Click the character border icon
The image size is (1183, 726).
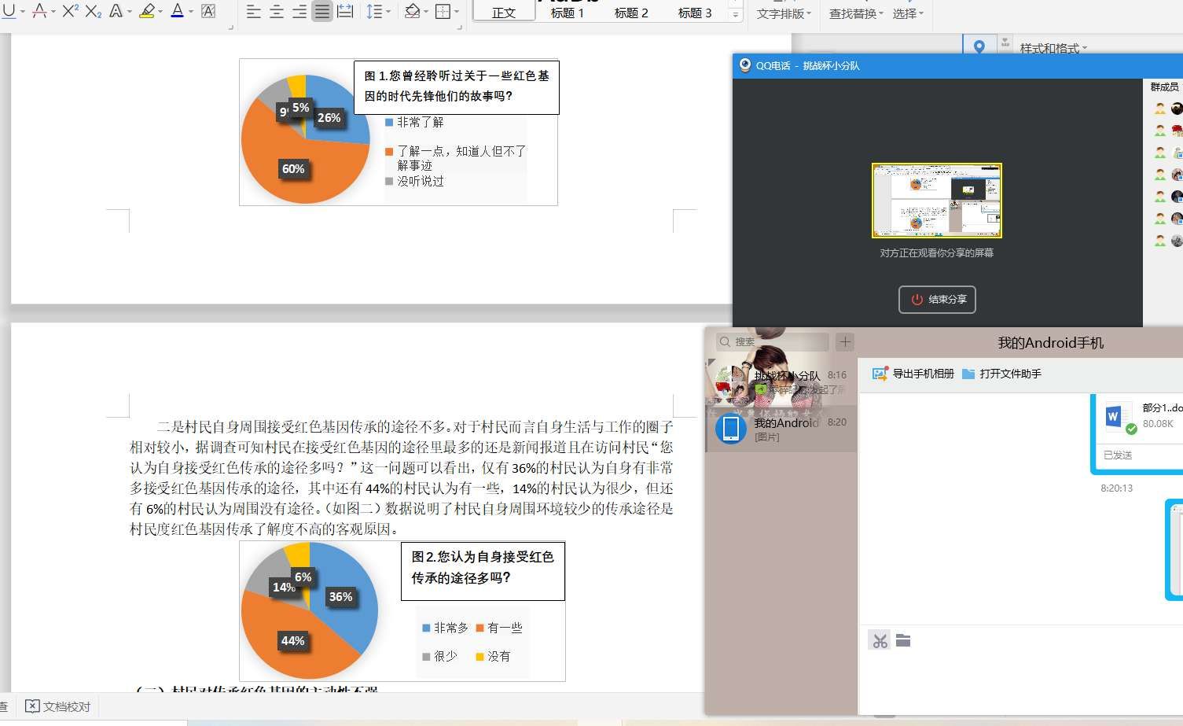tap(208, 11)
